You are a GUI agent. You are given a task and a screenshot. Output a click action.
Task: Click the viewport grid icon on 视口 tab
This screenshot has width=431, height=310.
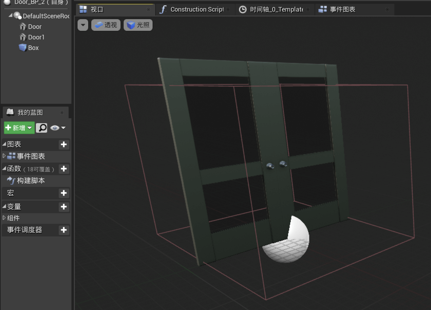tap(83, 10)
